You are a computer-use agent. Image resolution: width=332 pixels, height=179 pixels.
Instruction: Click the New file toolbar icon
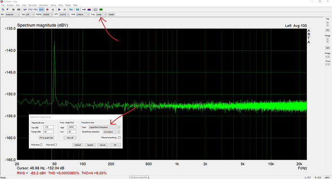click(3, 10)
